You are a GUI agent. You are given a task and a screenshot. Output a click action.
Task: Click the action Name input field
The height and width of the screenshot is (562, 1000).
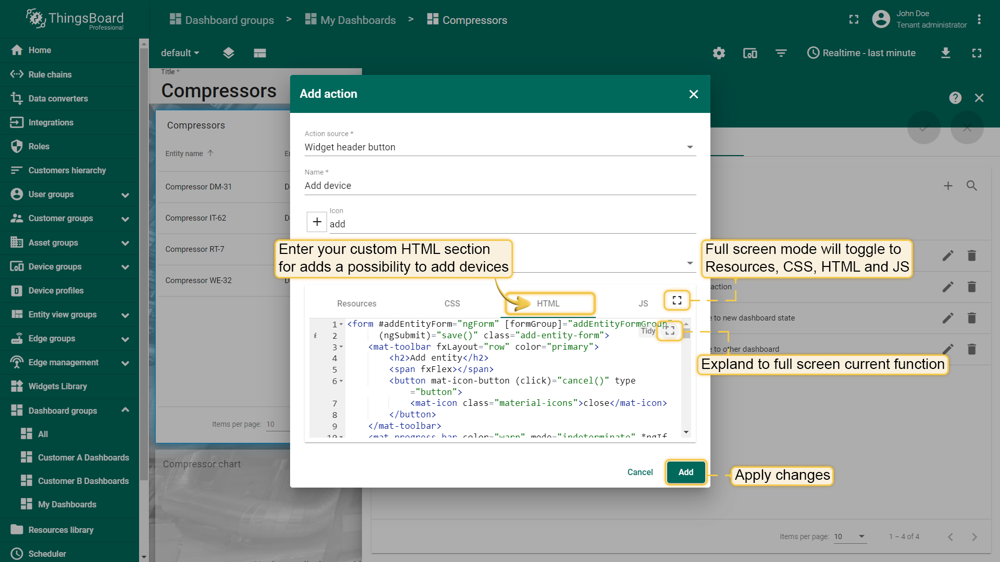500,186
